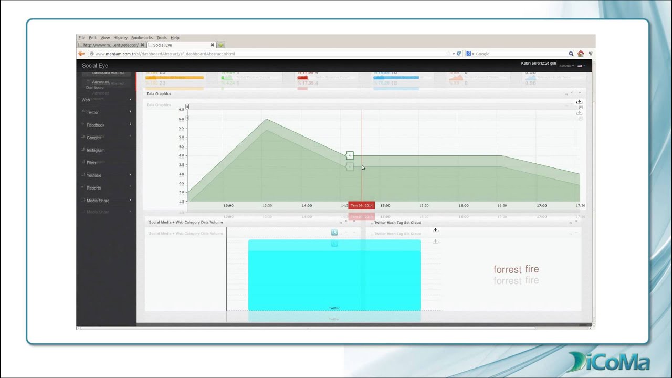Bookmark this page with the star icon
This screenshot has width=672, height=378.
[x=448, y=54]
